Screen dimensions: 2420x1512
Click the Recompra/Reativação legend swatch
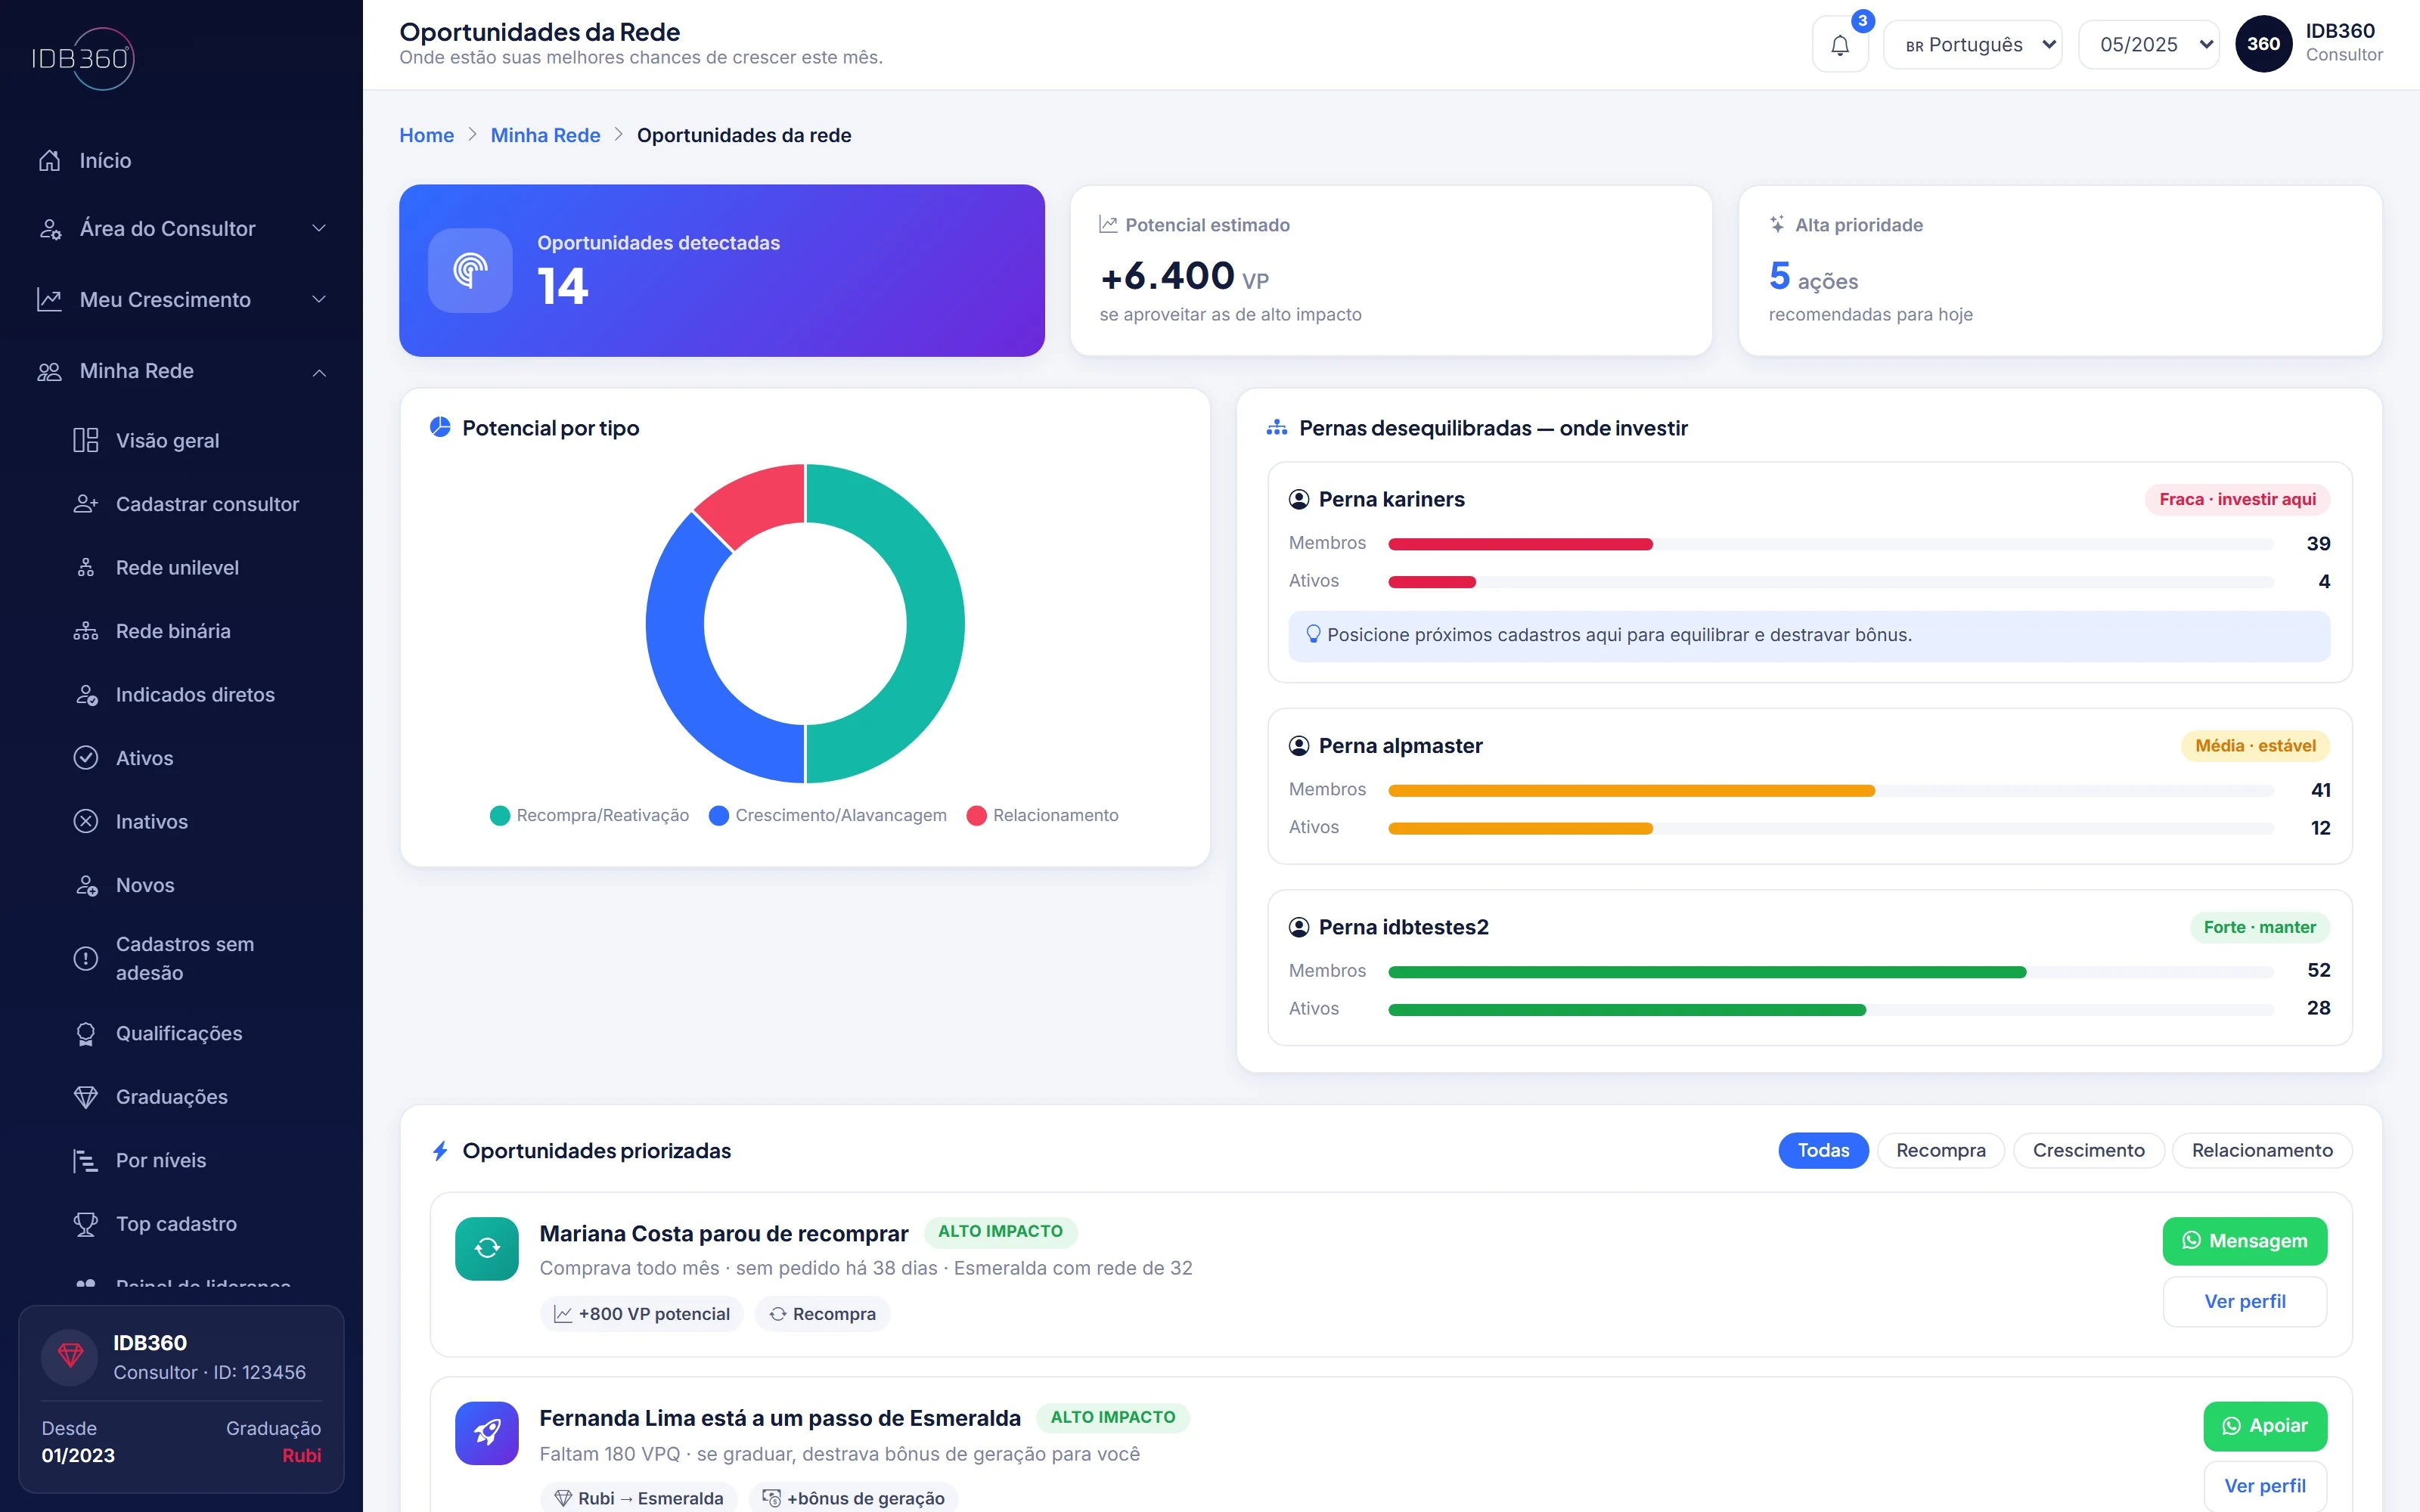(x=500, y=816)
